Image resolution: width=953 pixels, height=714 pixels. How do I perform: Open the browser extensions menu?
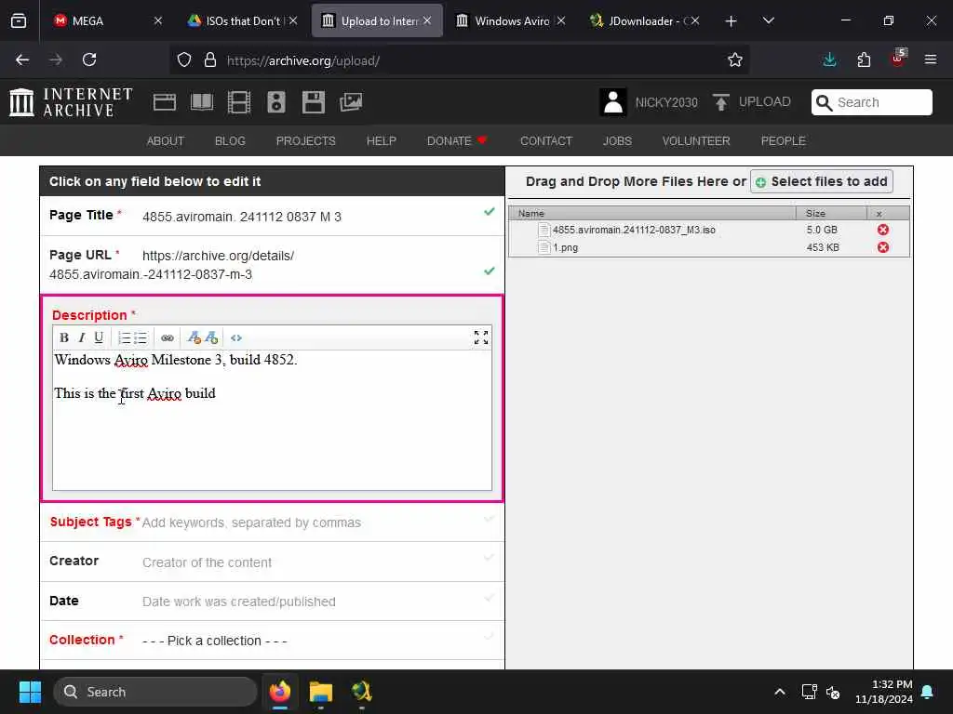(864, 59)
